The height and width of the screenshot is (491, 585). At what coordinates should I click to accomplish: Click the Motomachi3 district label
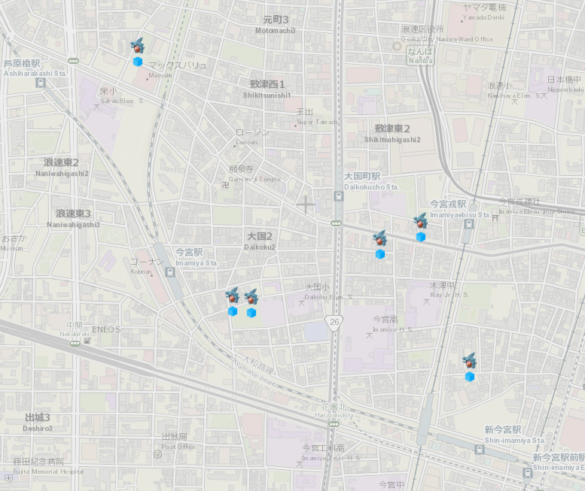(x=276, y=25)
